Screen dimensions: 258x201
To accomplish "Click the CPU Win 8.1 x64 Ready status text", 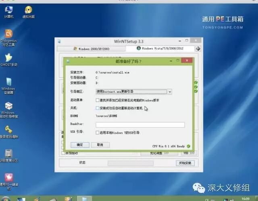I will [169, 146].
